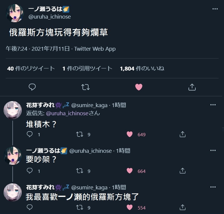The image size is (224, 214).
Task: Reply to the 堆積木？ tweet
Action: click(30, 134)
